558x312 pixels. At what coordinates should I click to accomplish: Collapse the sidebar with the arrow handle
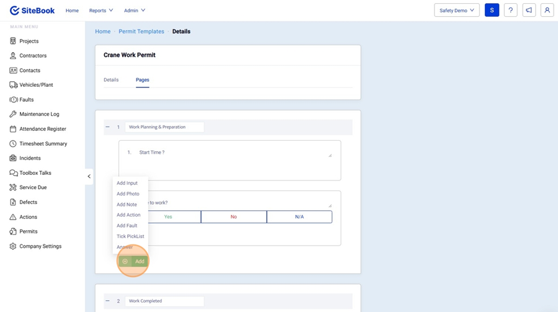(89, 177)
